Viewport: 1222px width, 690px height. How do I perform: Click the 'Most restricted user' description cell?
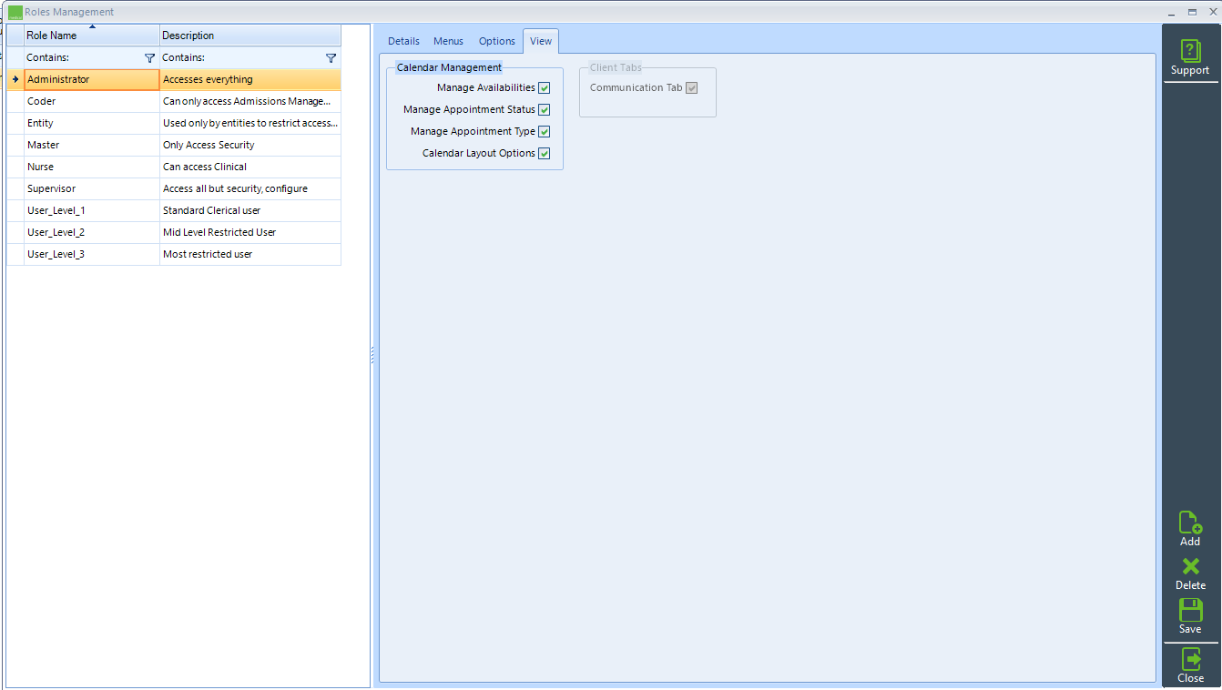pyautogui.click(x=250, y=254)
